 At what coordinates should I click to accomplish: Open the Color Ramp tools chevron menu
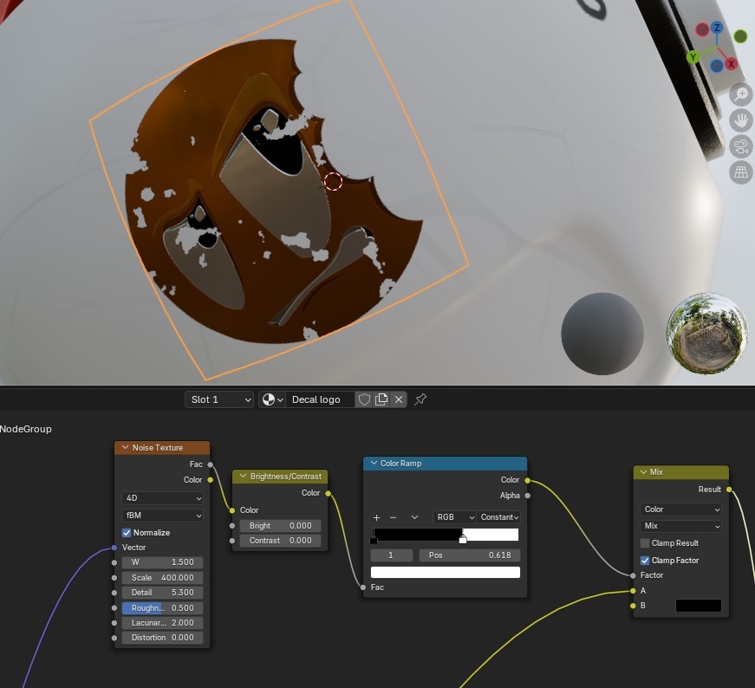pyautogui.click(x=414, y=517)
